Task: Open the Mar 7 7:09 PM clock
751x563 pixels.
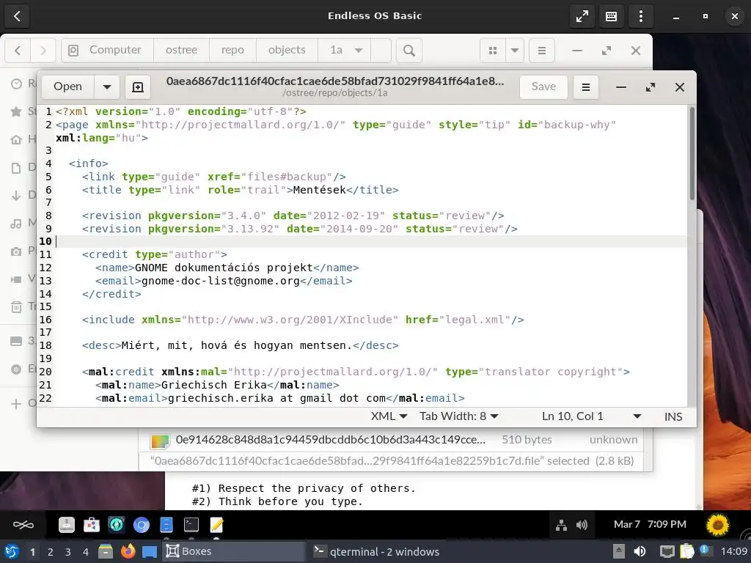Action: 650,525
